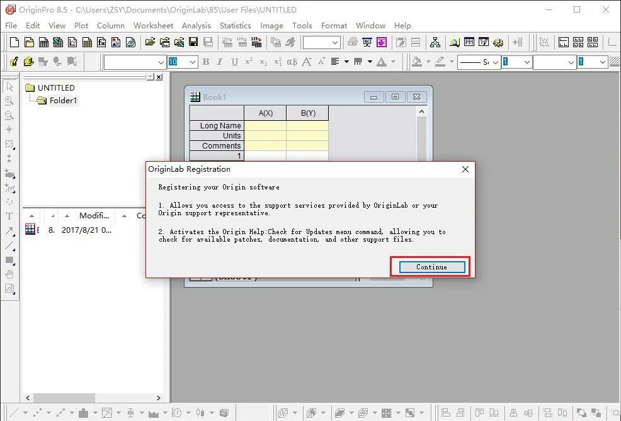Open the Worksheet menu
The image size is (621, 421).
click(153, 25)
